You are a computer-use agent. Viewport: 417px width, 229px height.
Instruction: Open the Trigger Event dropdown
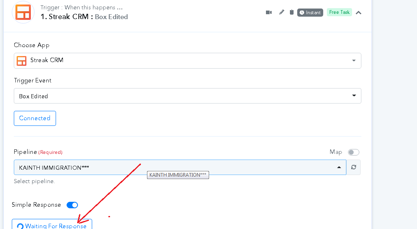188,96
